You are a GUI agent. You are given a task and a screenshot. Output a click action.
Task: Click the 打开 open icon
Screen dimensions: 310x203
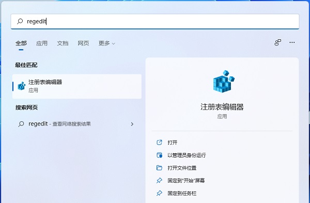[159, 143]
